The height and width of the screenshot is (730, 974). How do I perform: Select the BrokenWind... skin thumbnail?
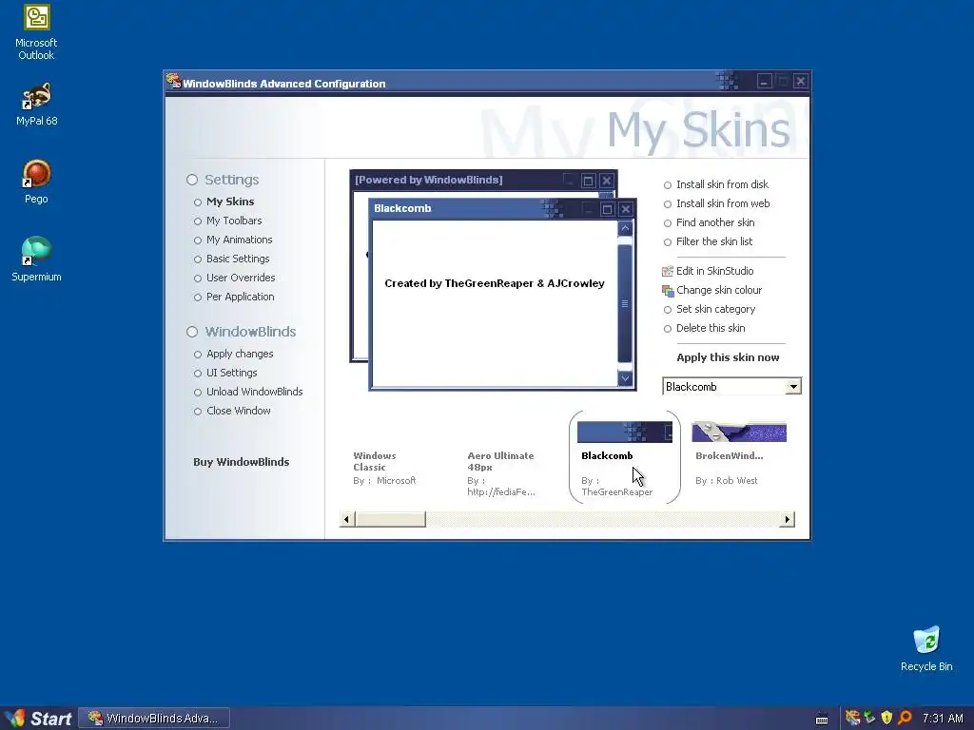click(738, 432)
